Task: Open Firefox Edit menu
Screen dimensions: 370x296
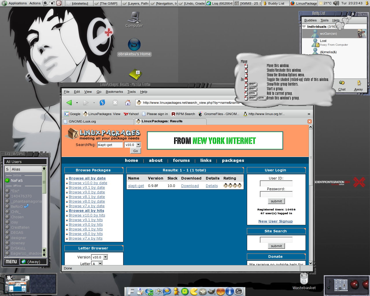Action: [77, 92]
